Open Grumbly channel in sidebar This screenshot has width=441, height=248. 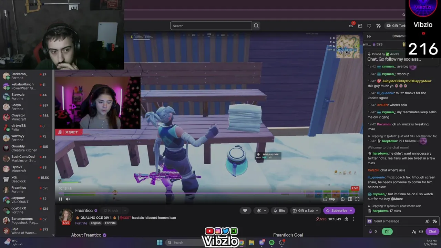pyautogui.click(x=26, y=148)
